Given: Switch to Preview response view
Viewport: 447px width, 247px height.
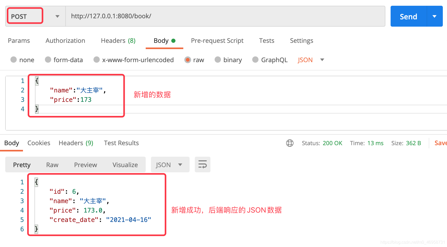Looking at the screenshot, I should 86,165.
